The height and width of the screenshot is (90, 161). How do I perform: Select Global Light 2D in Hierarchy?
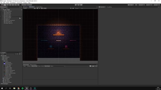pyautogui.click(x=9, y=23)
